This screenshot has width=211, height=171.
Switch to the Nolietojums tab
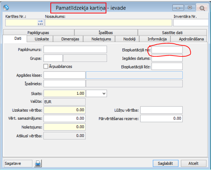[x=99, y=39]
